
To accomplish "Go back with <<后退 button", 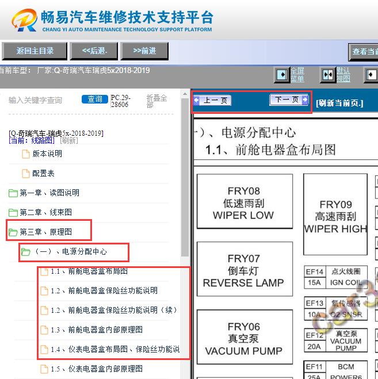I will point(94,51).
